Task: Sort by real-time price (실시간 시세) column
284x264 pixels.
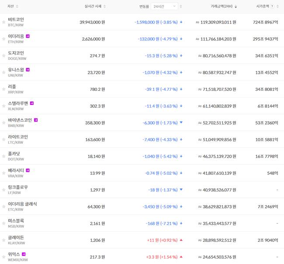Action: point(95,7)
